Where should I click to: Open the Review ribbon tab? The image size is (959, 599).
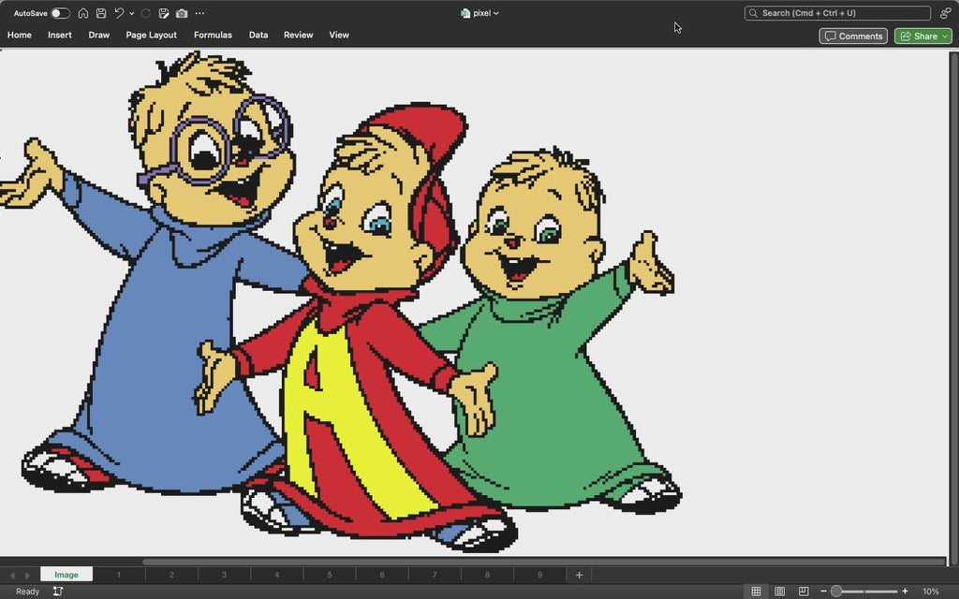pyautogui.click(x=299, y=35)
